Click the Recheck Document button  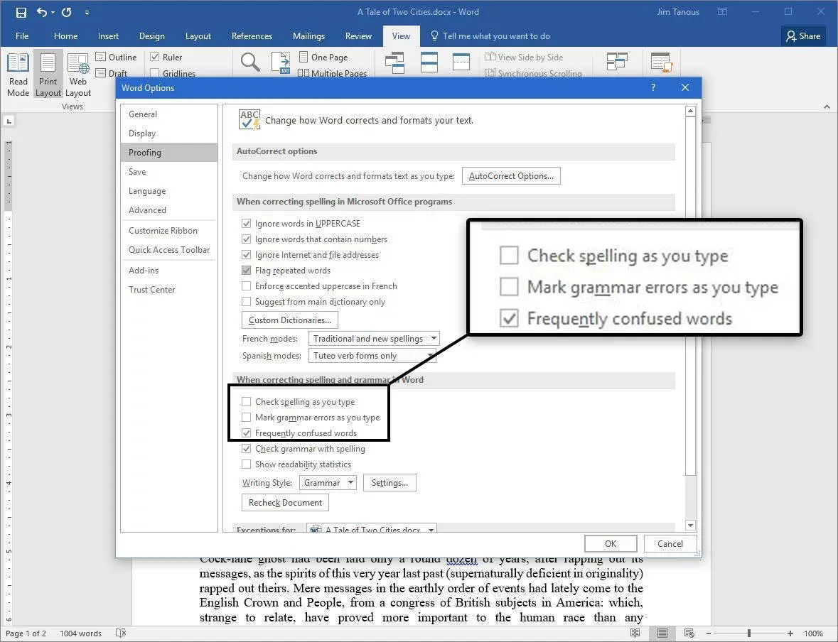click(285, 502)
